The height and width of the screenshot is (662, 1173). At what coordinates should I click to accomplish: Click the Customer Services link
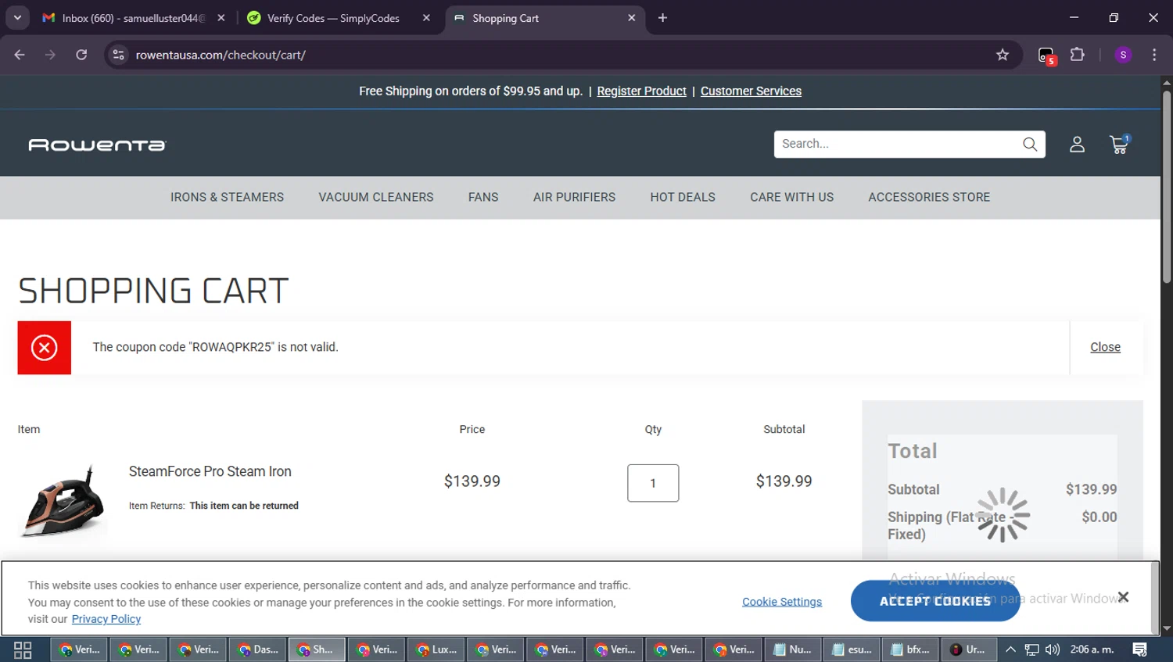tap(751, 91)
